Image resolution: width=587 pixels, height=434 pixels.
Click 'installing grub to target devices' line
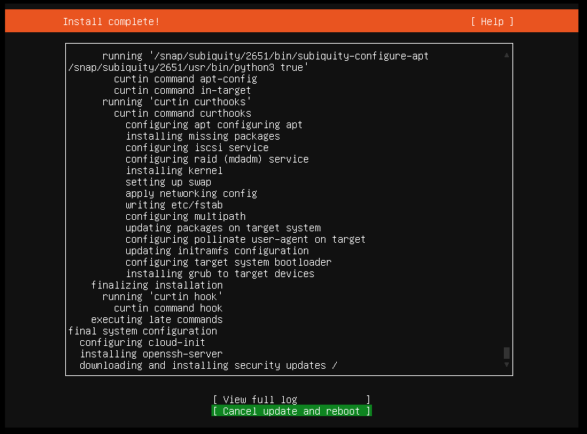click(220, 274)
